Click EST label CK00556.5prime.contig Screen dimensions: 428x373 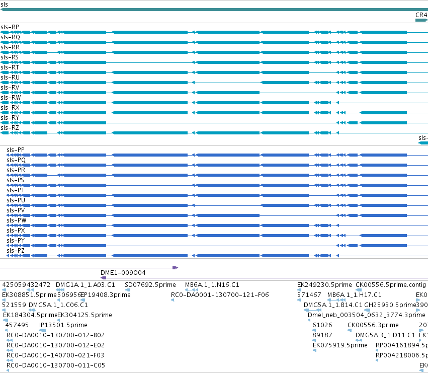pos(391,285)
